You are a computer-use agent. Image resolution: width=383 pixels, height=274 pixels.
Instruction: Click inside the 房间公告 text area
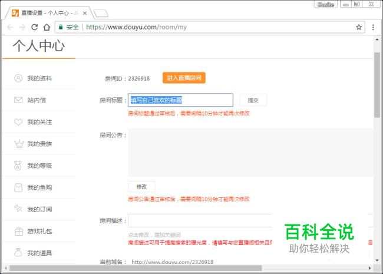point(250,153)
